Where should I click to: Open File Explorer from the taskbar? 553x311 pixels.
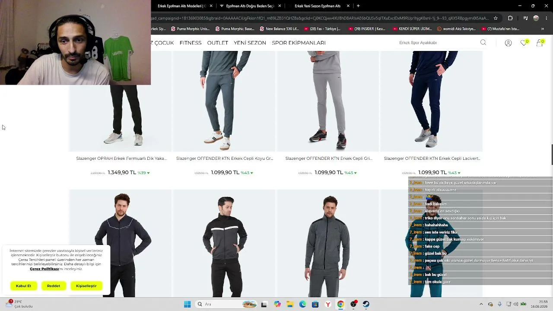click(290, 304)
